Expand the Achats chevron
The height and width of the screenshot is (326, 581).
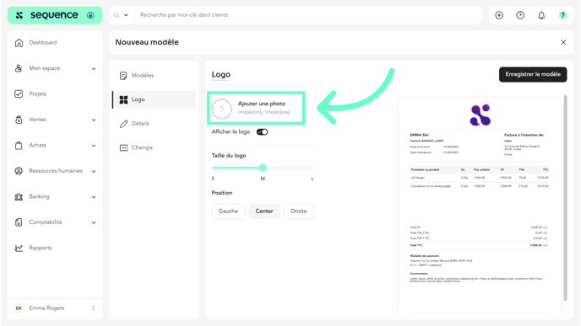[x=94, y=145]
